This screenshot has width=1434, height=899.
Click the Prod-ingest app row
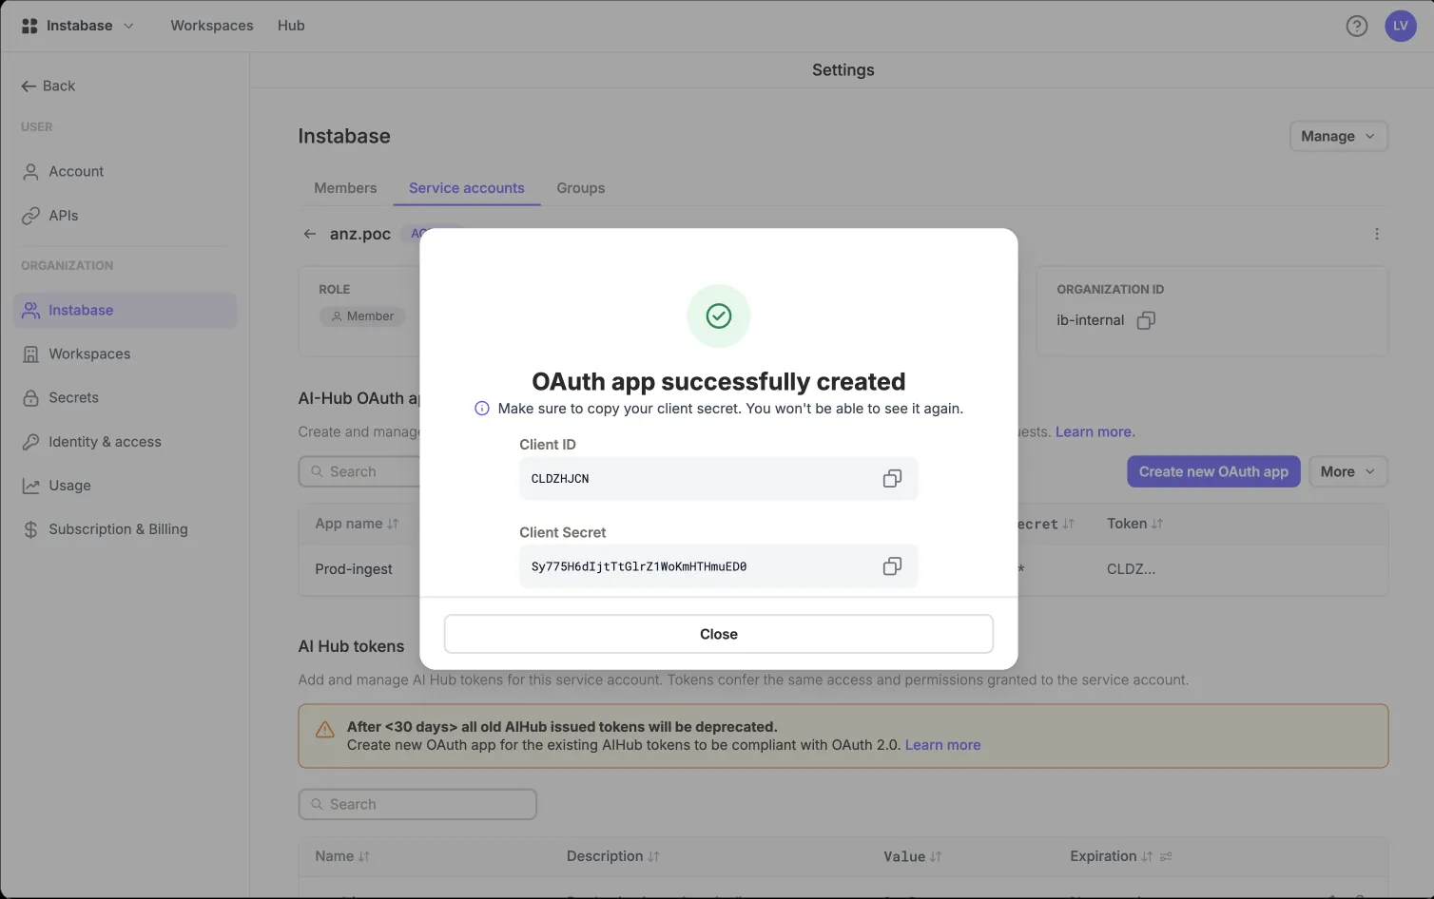tap(843, 569)
